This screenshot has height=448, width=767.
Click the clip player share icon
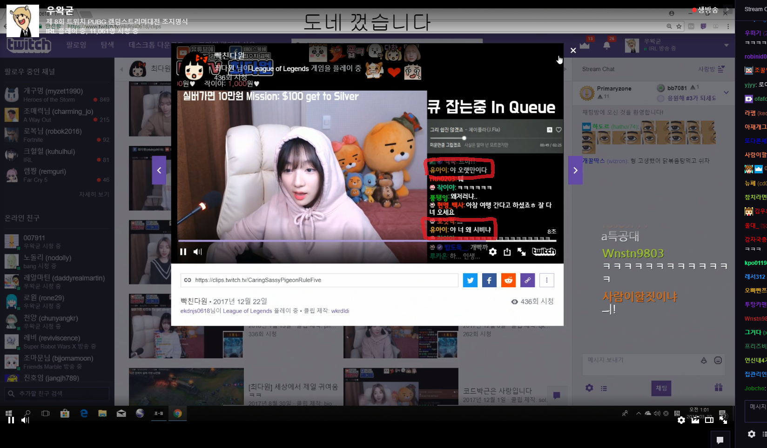pos(507,252)
